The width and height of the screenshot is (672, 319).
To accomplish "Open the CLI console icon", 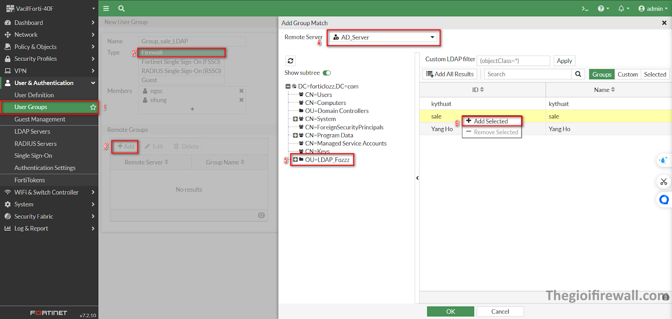I will (x=585, y=8).
